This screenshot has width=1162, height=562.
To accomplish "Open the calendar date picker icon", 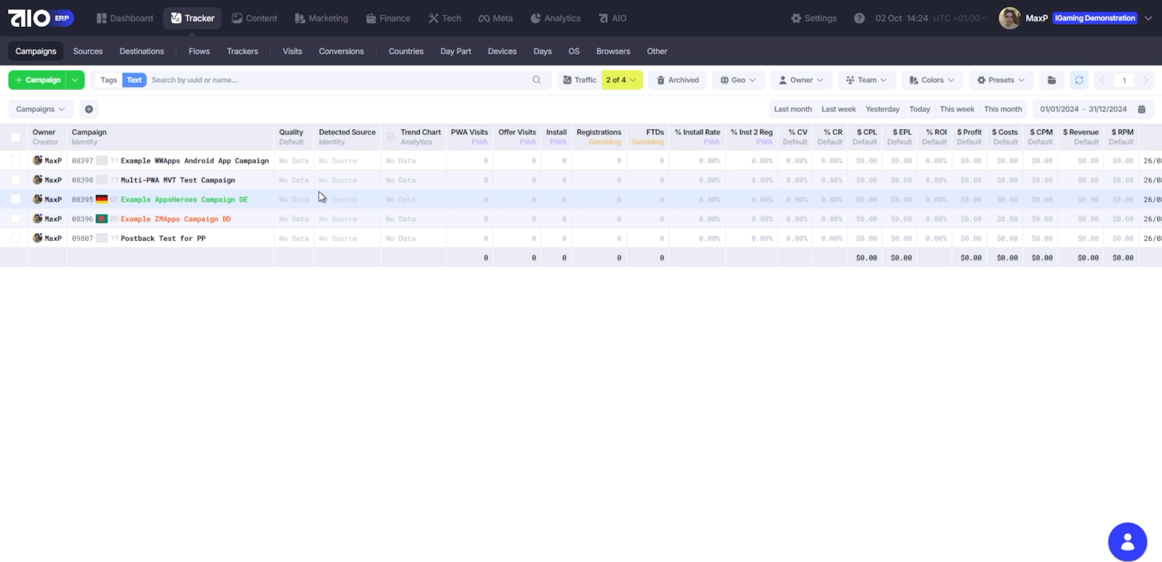I will [x=1142, y=109].
